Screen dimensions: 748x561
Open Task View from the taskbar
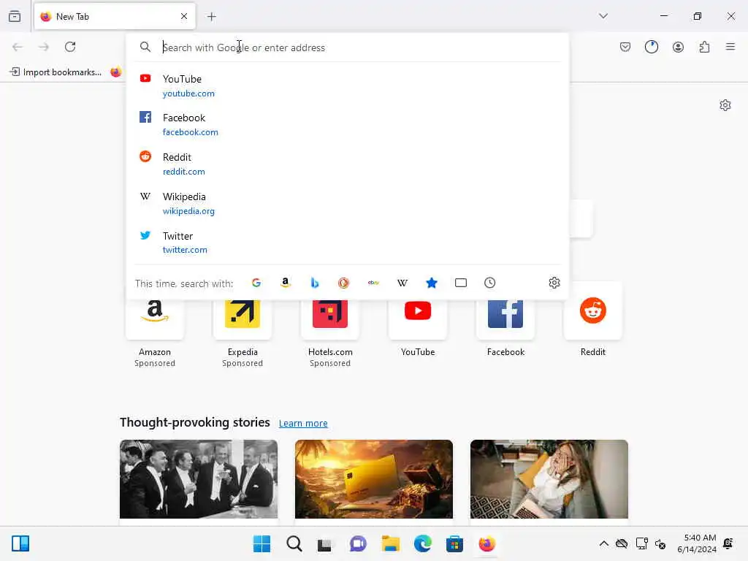click(x=325, y=544)
